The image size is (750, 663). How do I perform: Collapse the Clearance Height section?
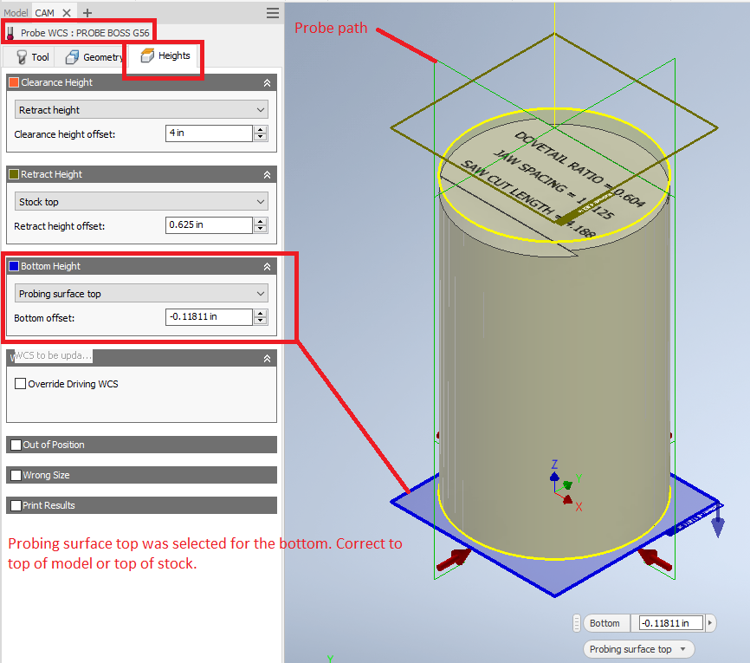coord(268,82)
